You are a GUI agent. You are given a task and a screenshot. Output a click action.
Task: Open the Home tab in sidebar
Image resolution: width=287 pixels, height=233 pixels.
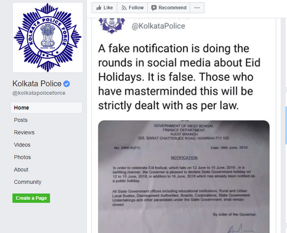point(46,108)
